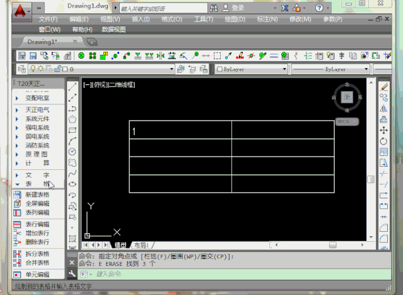Select the Ellipse draw tool
Screen dimensions: 403x295
tap(73, 184)
